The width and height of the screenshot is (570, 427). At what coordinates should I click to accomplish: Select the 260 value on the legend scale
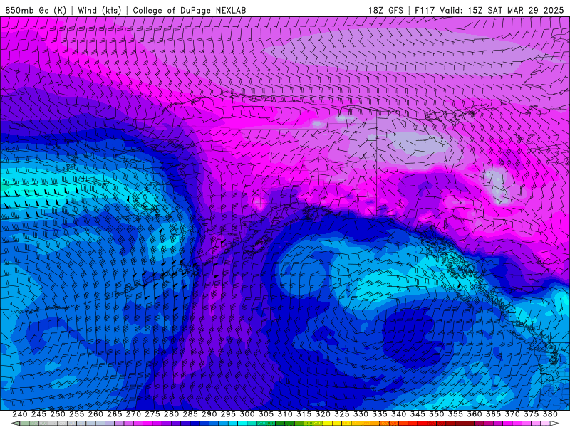[95, 414]
